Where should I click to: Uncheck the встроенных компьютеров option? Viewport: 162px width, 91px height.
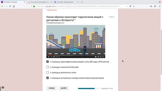pos(48,78)
